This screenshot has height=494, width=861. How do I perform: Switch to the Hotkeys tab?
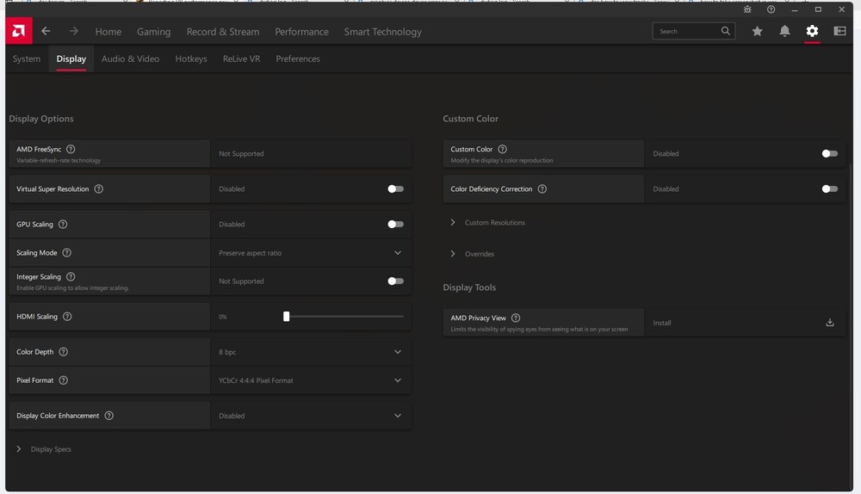[x=190, y=59]
